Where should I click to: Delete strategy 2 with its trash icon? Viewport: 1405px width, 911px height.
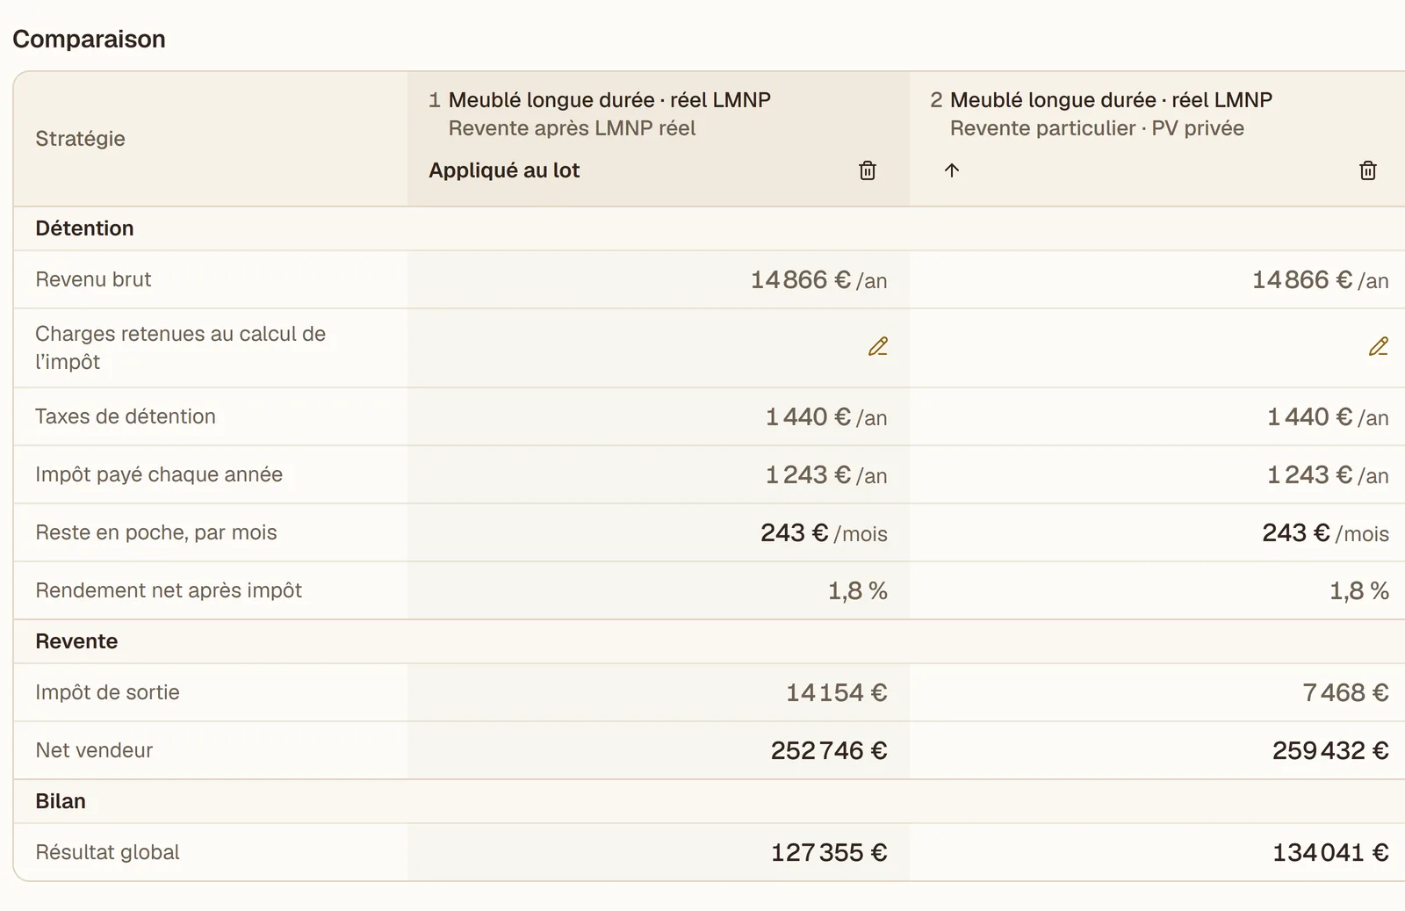(1368, 170)
